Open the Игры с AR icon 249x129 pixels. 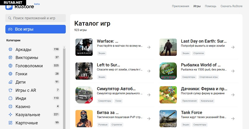point(10,90)
